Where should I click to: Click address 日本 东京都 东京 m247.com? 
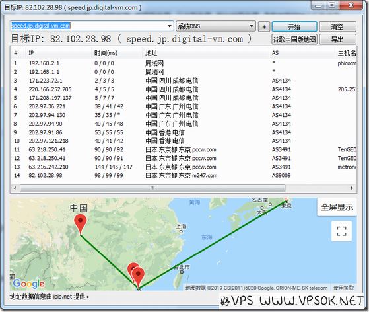tap(182, 176)
